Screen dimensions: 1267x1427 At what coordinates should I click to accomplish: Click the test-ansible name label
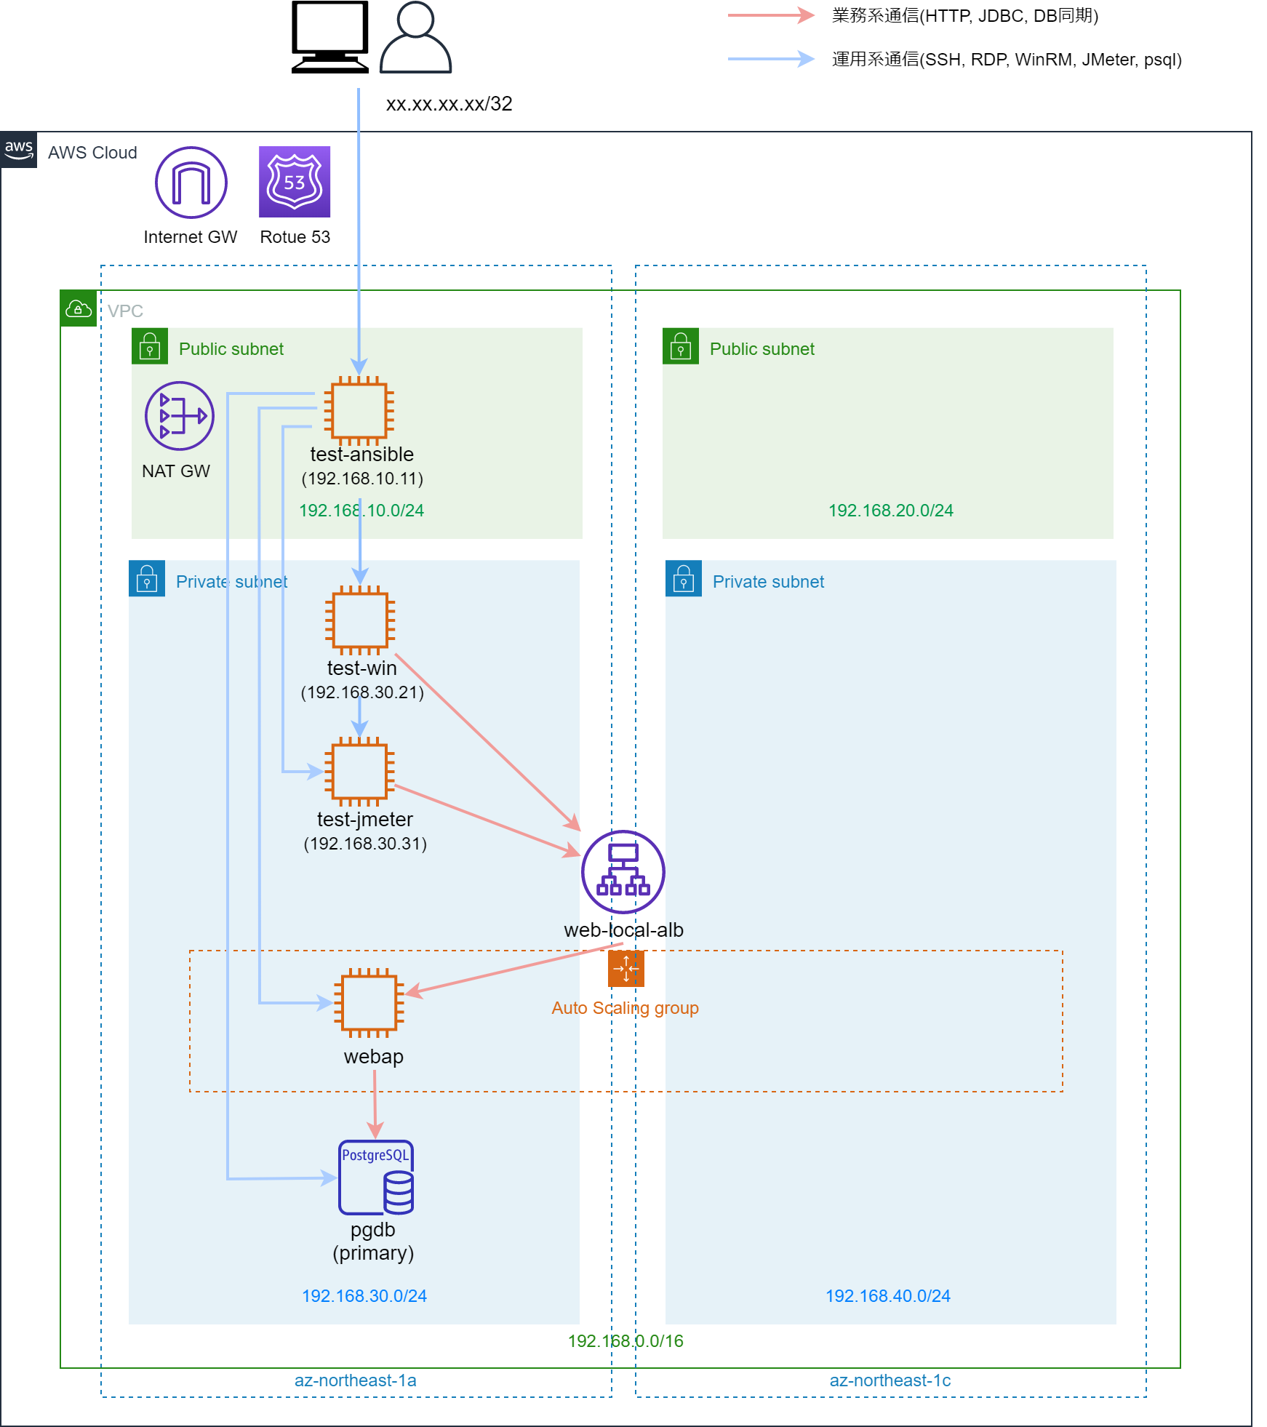point(362,455)
